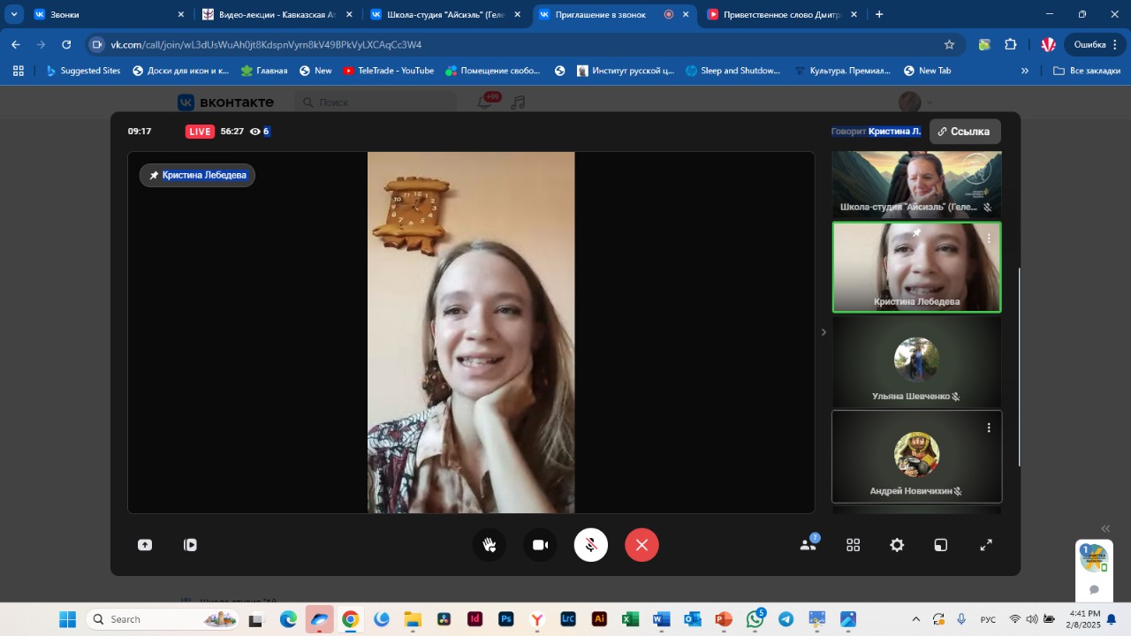
Task: Collapse the participants side panel
Action: [824, 332]
